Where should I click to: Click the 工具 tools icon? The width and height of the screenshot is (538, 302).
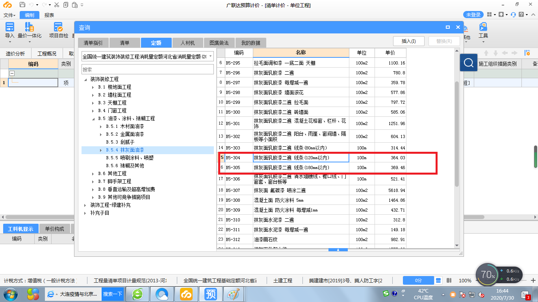(483, 27)
